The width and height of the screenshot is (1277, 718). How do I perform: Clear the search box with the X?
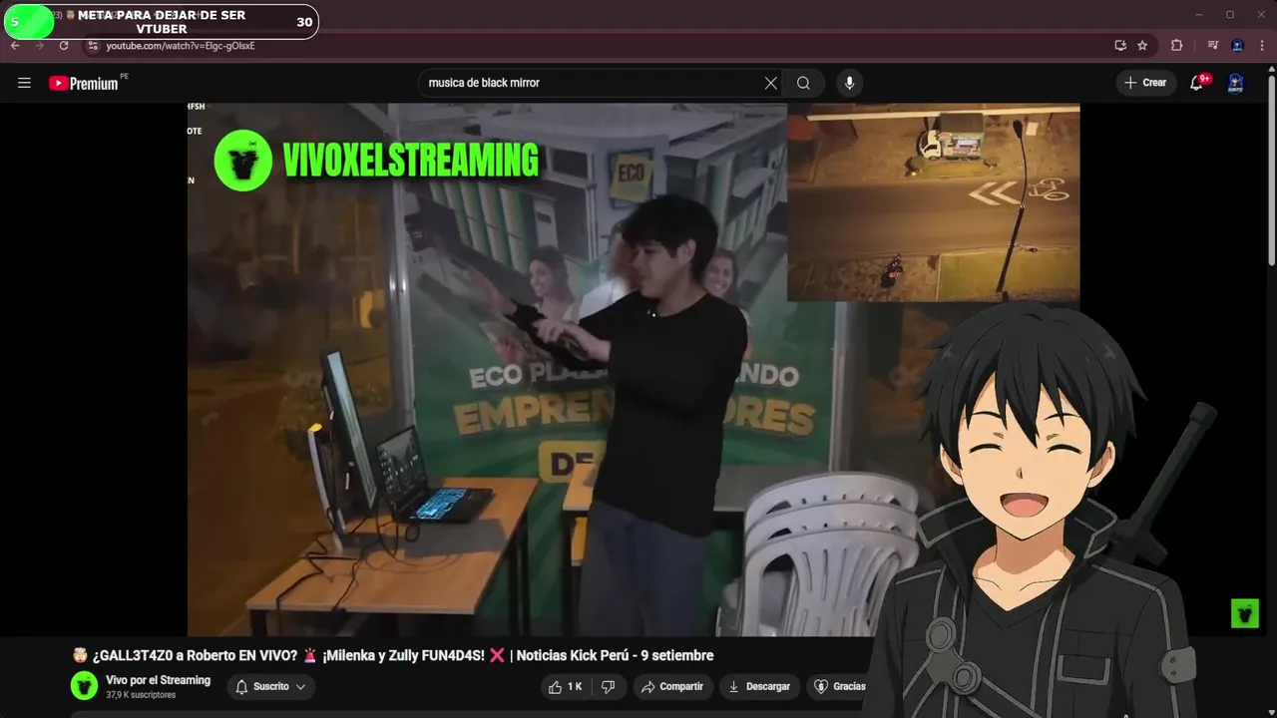tap(770, 83)
